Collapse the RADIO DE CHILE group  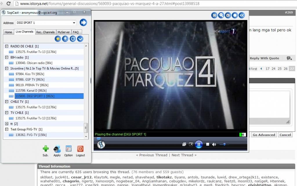7,46
